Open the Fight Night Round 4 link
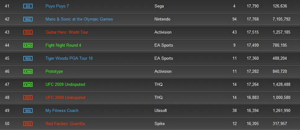300x130 pixels. [63, 45]
